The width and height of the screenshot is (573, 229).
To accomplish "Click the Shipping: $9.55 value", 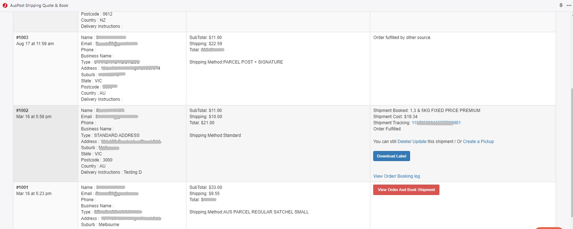I will 205,194.
